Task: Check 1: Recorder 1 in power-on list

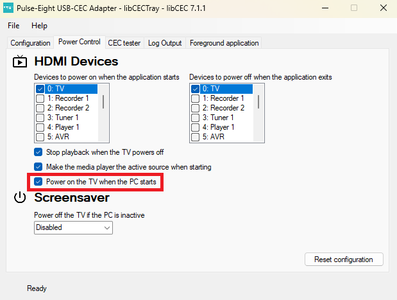Action: click(x=40, y=98)
